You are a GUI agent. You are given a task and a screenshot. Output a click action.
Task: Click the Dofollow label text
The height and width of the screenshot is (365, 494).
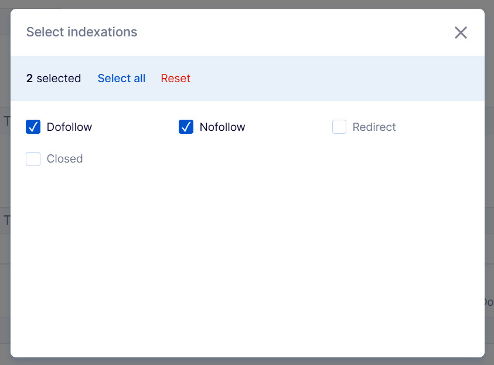(69, 127)
